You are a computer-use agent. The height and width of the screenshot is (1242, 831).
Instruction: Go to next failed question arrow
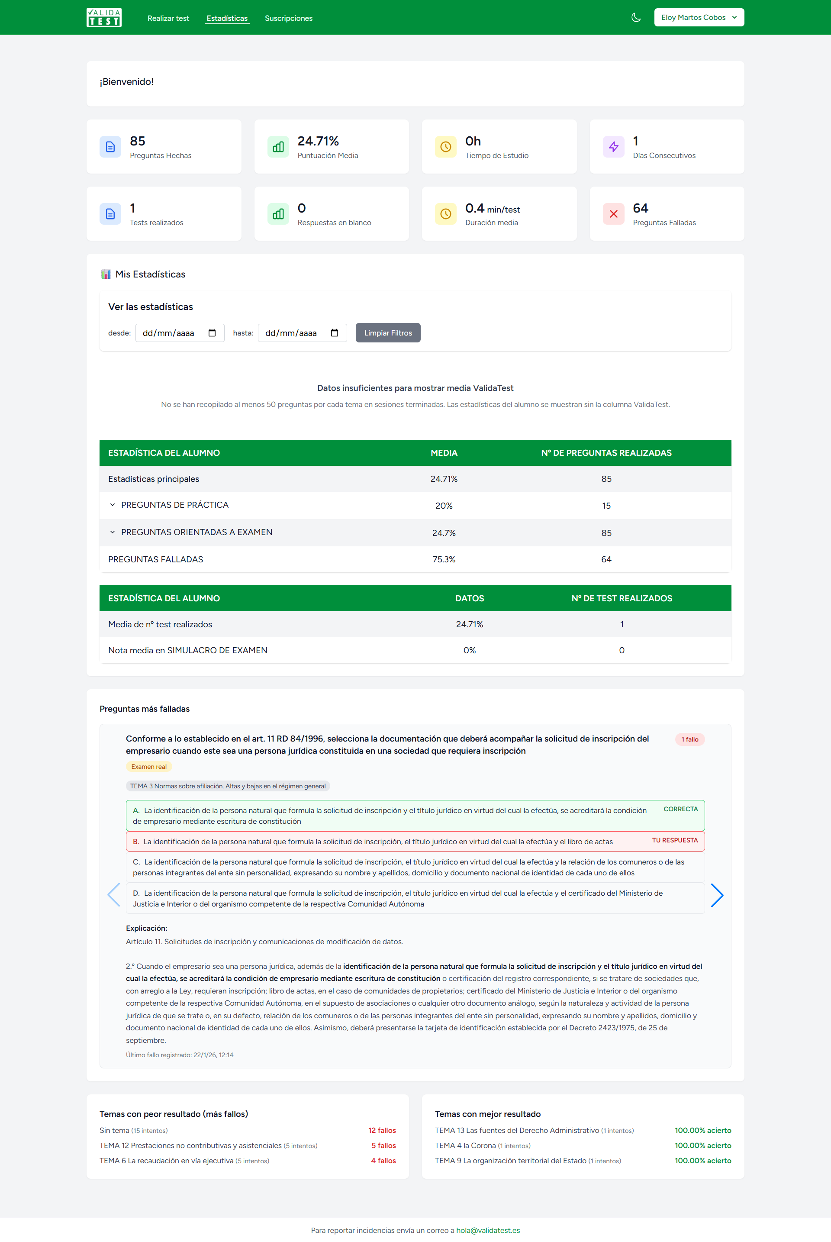tap(717, 895)
